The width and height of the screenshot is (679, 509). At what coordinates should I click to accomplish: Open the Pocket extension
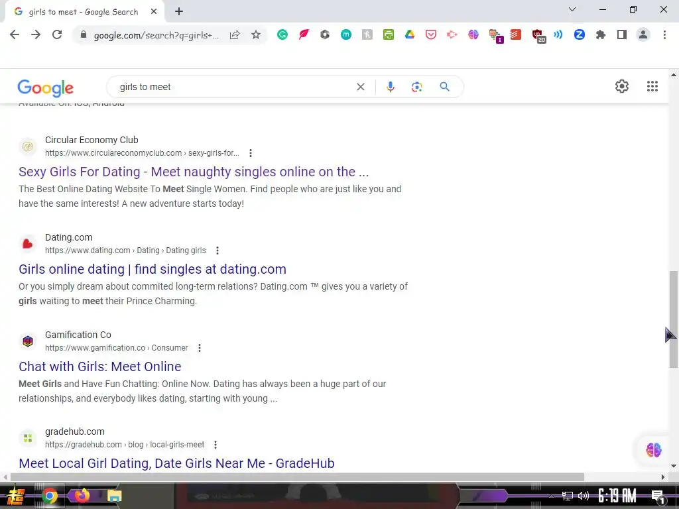431,34
